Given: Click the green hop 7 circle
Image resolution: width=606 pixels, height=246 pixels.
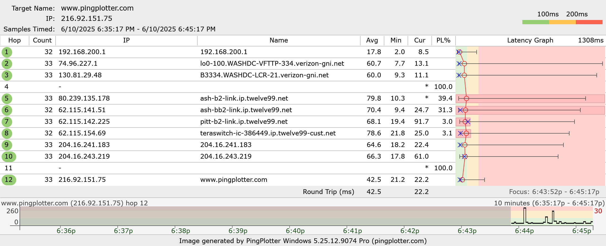Looking at the screenshot, I should [7, 122].
